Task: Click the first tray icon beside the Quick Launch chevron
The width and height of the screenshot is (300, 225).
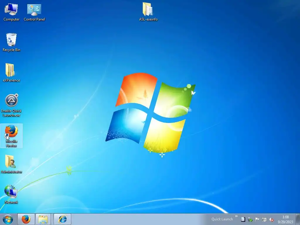Action: [x=243, y=219]
